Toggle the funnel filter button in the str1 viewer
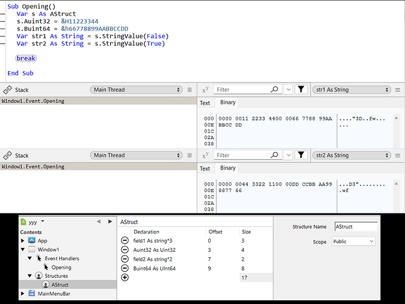Image resolution: width=405 pixels, height=304 pixels. [301, 89]
